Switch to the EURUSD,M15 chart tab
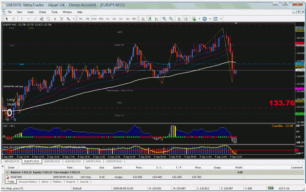306x192 pixels. tap(52, 161)
